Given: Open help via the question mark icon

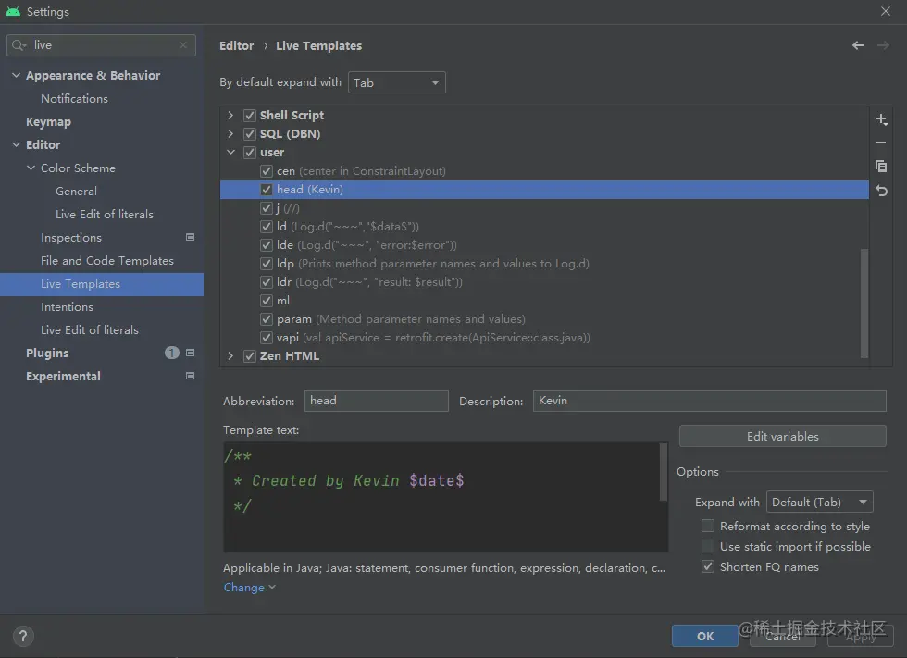Looking at the screenshot, I should point(22,636).
